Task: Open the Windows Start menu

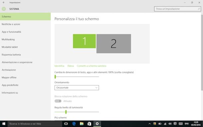Action: pyautogui.click(x=4, y=124)
